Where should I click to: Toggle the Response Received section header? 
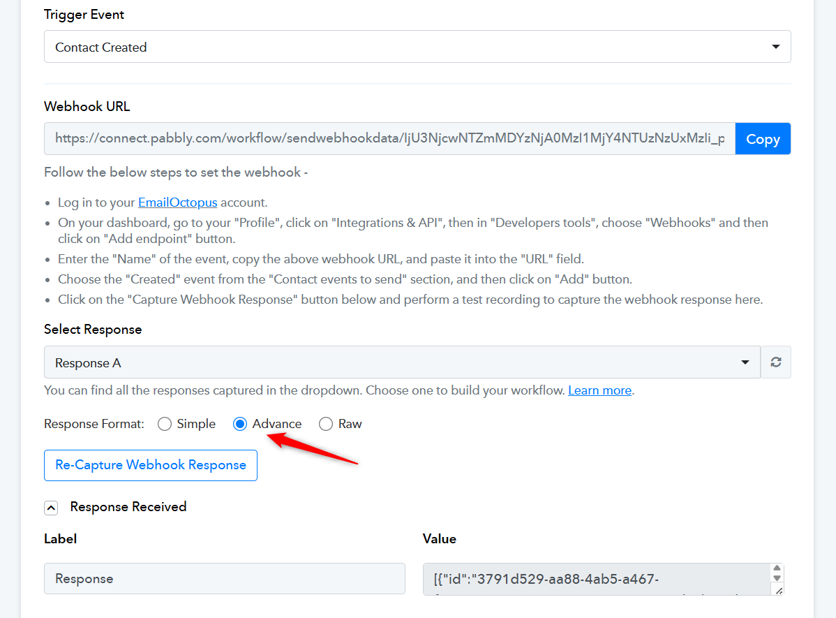[x=128, y=507]
